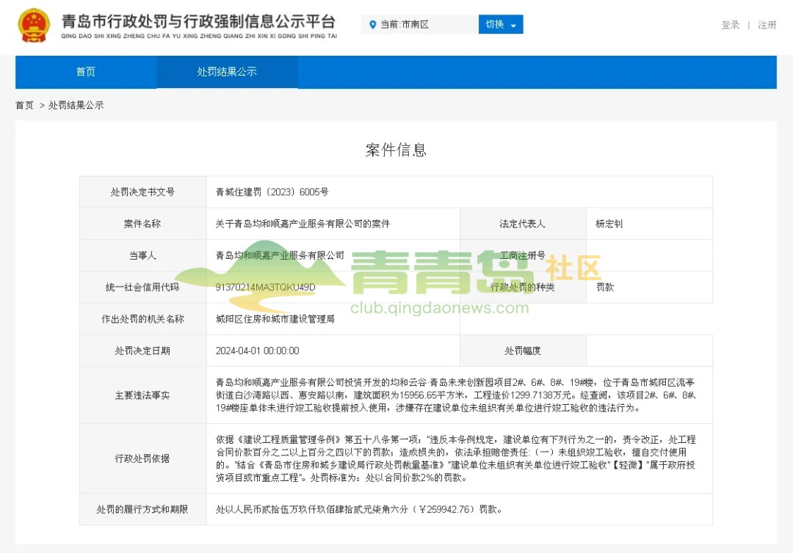Click the caret arrow beside 切换
This screenshot has height=553, width=793.
pos(513,26)
